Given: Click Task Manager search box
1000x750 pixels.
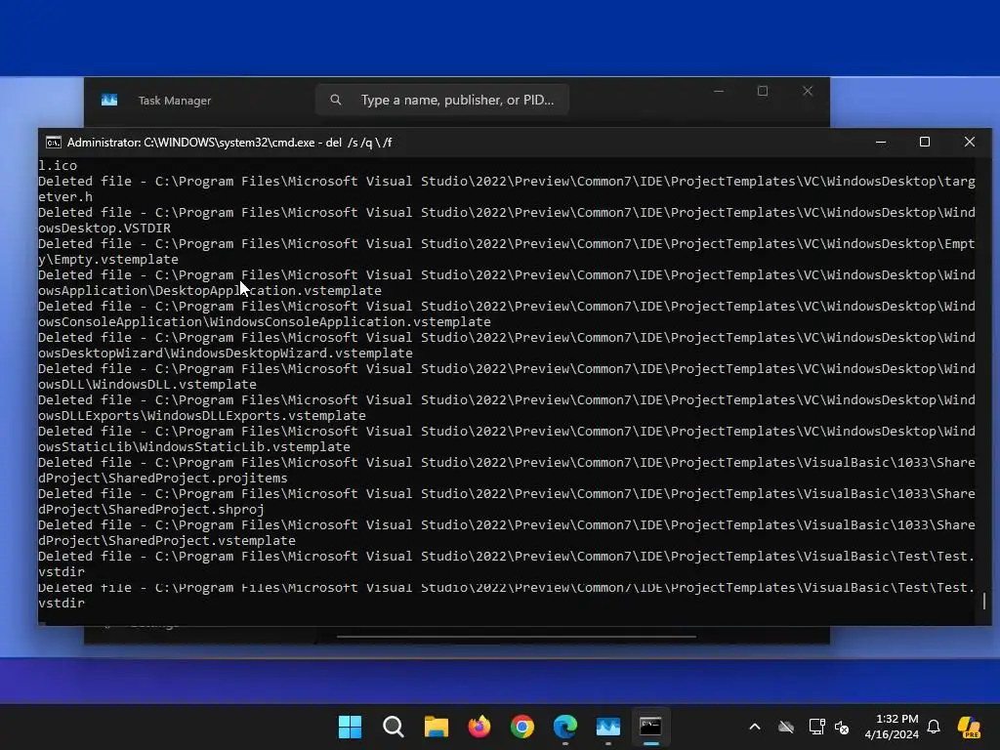Looking at the screenshot, I should [442, 100].
